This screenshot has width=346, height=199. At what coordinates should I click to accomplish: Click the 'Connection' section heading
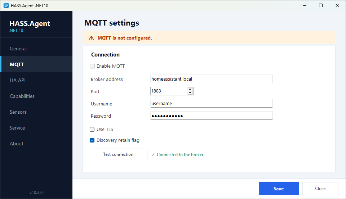point(105,55)
